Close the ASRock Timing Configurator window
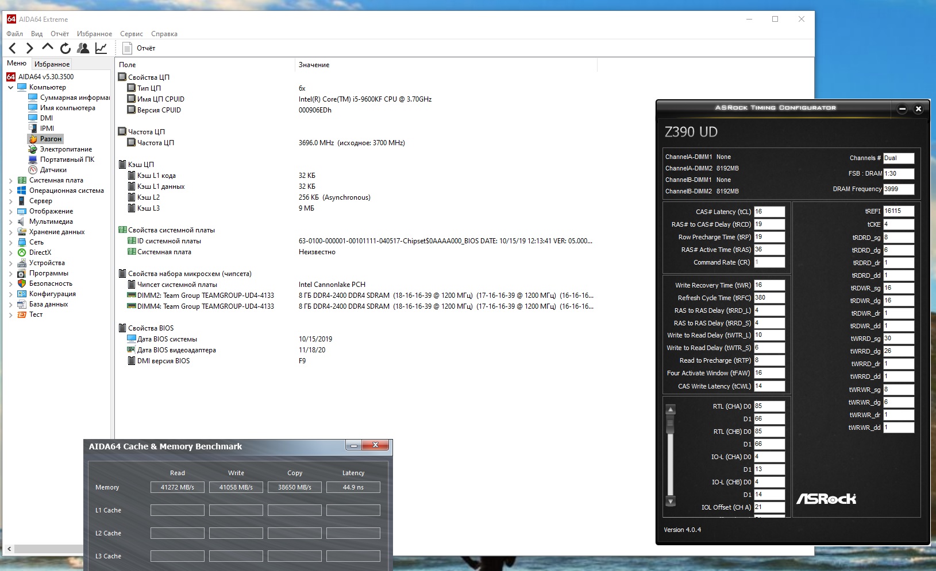The width and height of the screenshot is (936, 571). [x=918, y=108]
